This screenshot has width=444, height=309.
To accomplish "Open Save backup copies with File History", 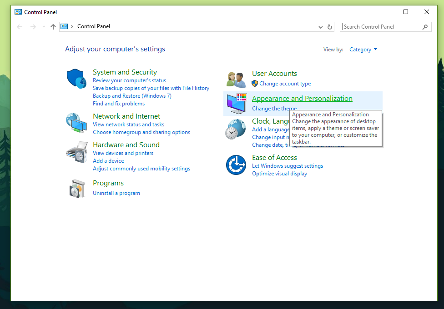I will click(x=151, y=88).
